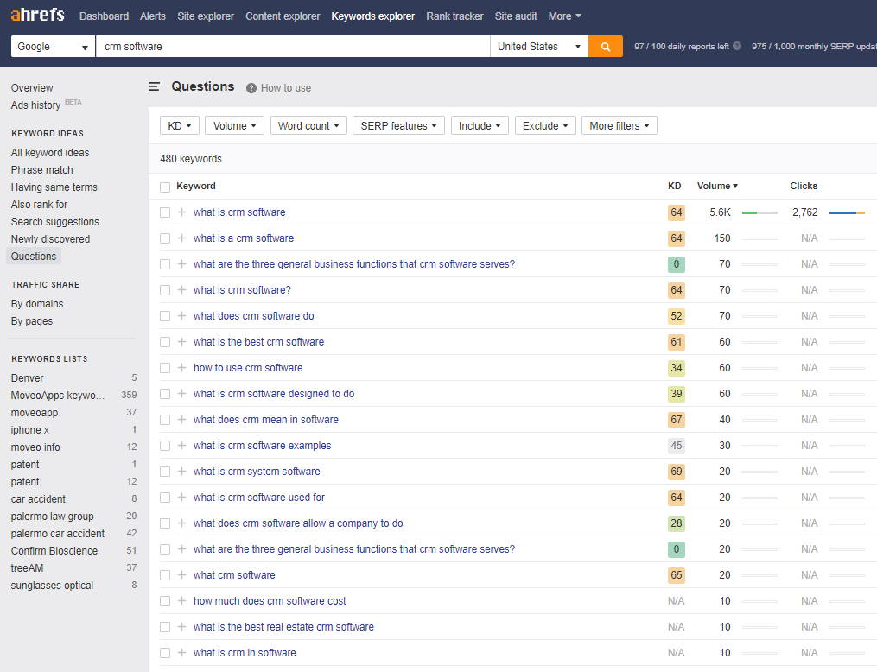877x672 pixels.
Task: Check the box for 'what is crm in software'
Action: point(165,652)
